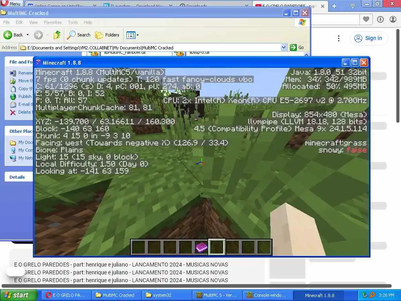Click the Sign in button
Viewport: 401px width, 301px height.
click(x=368, y=38)
